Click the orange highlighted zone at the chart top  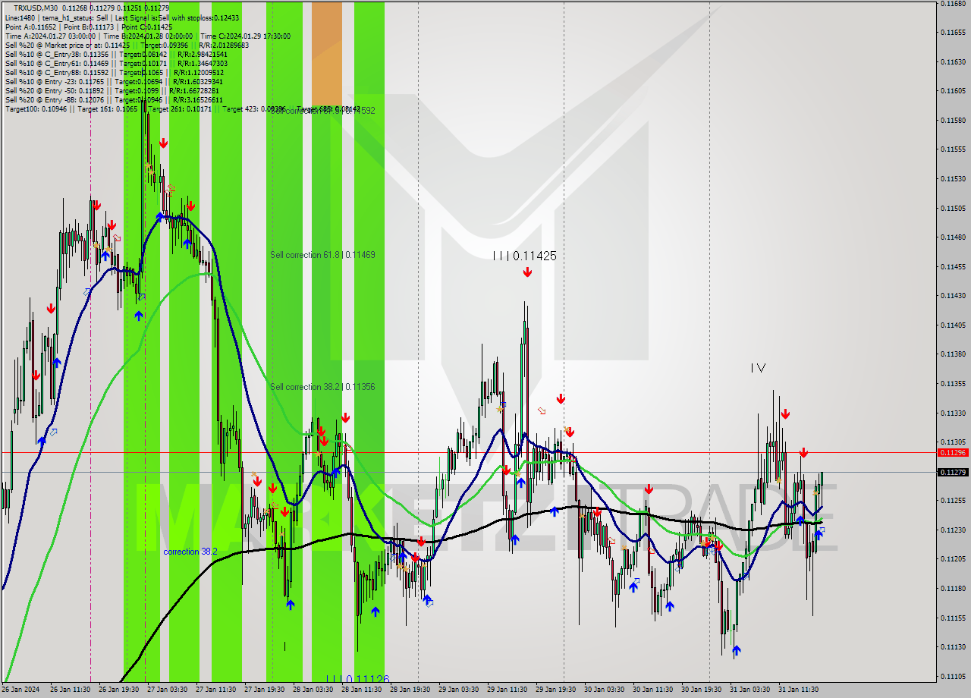(326, 55)
